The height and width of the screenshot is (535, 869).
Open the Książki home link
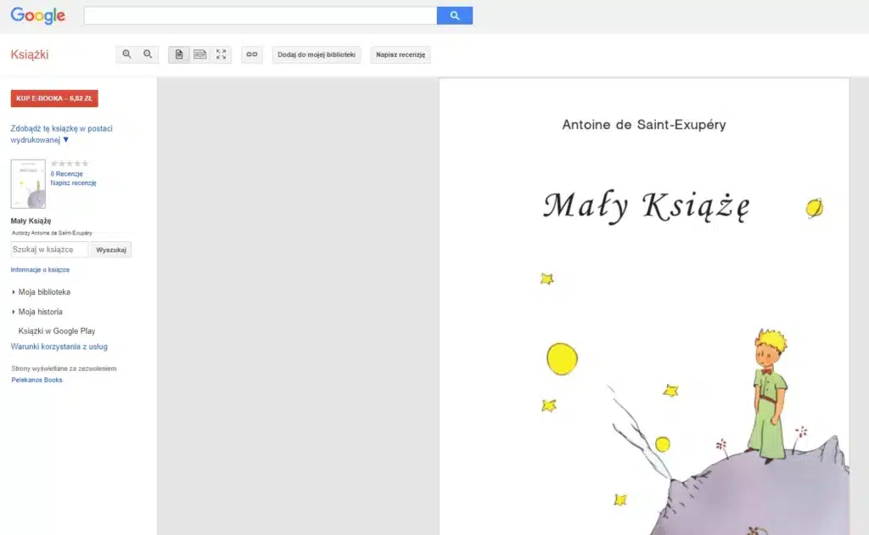click(x=30, y=54)
